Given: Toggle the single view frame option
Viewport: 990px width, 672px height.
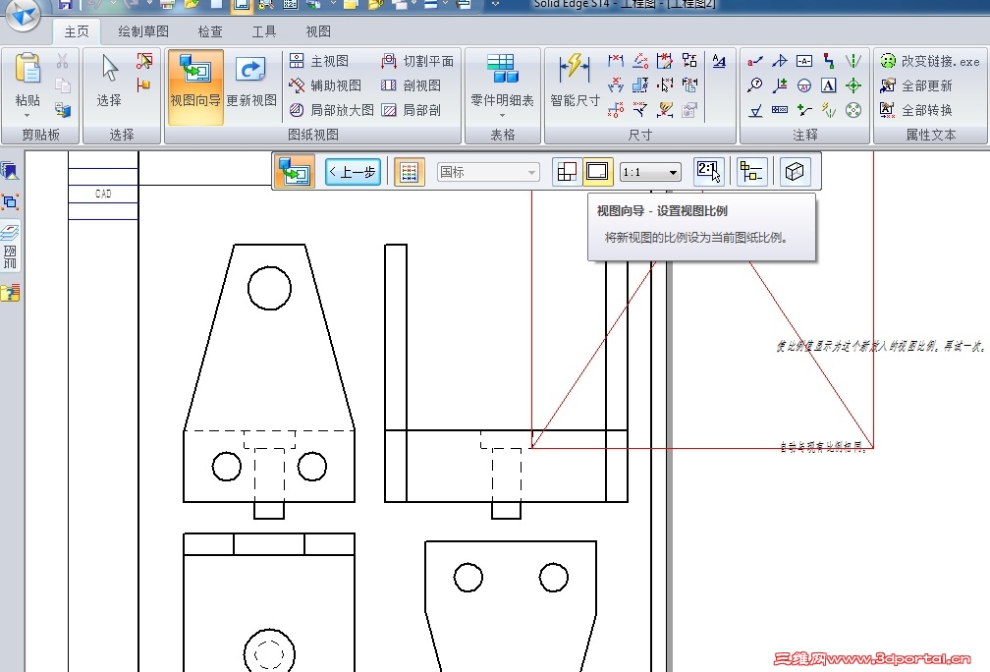Looking at the screenshot, I should click(597, 172).
